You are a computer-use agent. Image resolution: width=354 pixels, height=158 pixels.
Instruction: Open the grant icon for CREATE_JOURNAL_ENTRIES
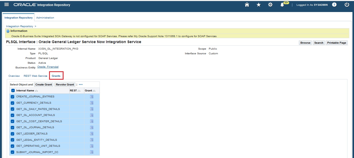[92, 97]
